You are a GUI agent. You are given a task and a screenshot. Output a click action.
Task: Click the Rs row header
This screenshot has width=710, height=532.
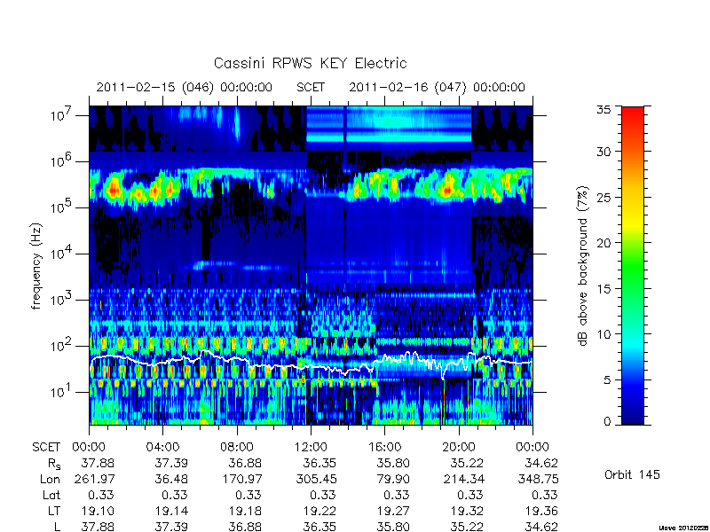pos(53,464)
